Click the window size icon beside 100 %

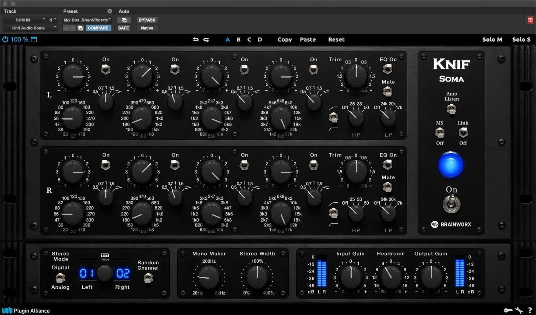tap(34, 39)
